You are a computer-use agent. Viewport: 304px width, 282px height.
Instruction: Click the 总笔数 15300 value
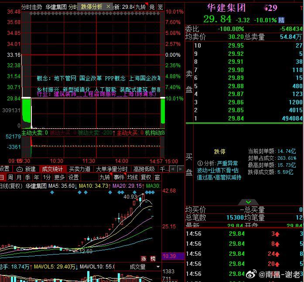point(235,217)
